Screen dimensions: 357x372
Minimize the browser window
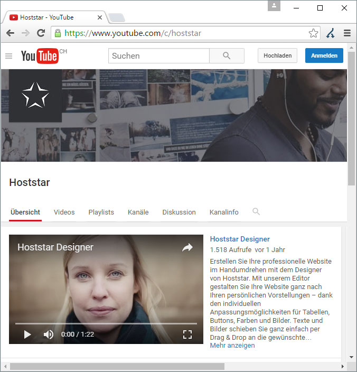(296, 8)
